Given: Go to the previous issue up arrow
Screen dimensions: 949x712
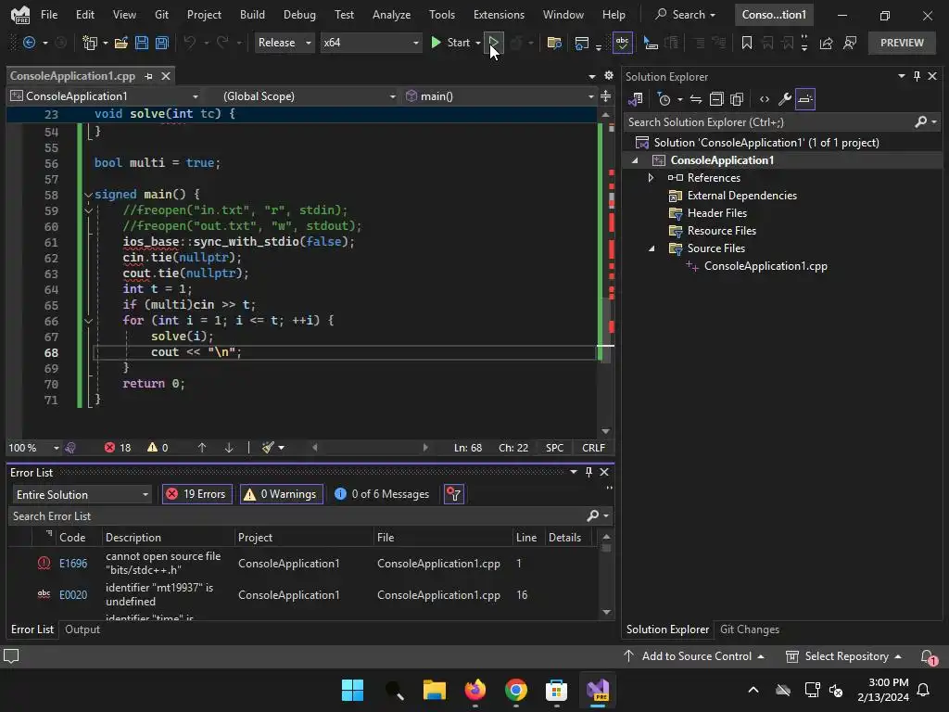Looking at the screenshot, I should coord(202,448).
